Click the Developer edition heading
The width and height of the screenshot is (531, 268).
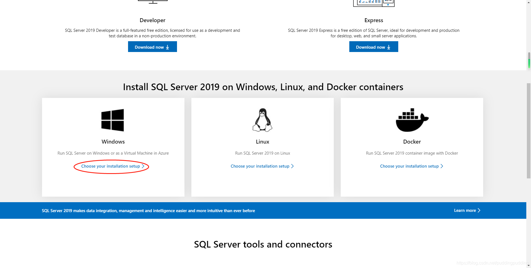click(152, 20)
